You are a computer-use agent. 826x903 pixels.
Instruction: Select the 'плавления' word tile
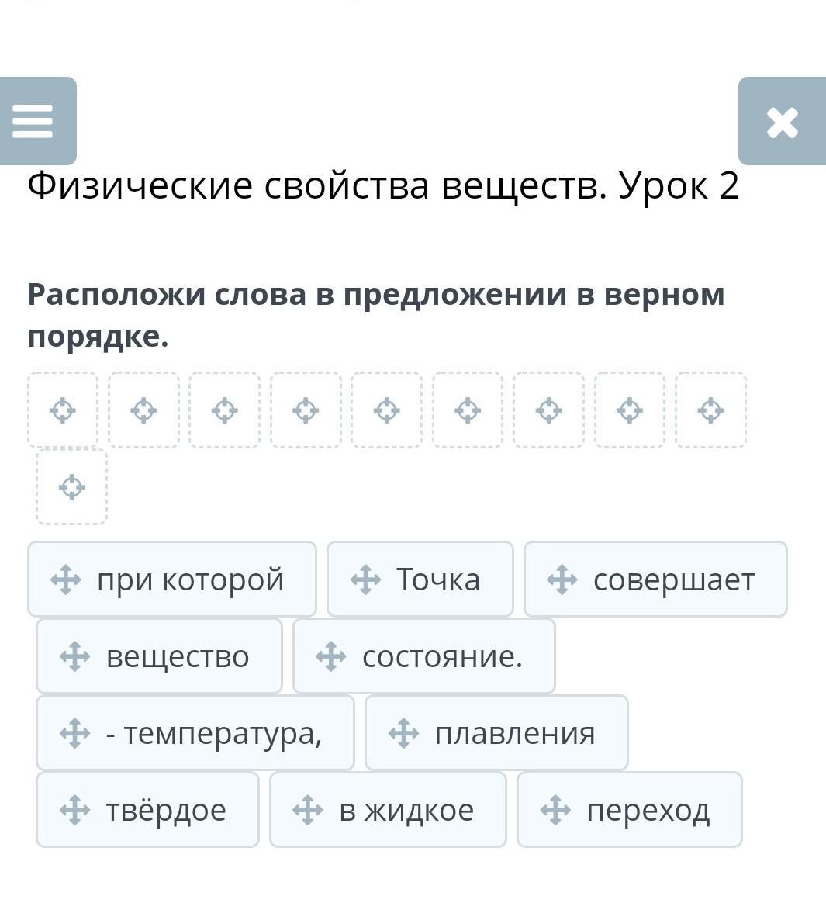[x=496, y=733]
